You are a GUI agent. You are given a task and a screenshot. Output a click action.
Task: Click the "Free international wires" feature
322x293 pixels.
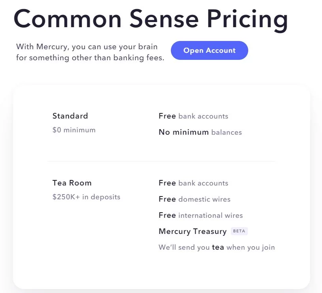[200, 215]
